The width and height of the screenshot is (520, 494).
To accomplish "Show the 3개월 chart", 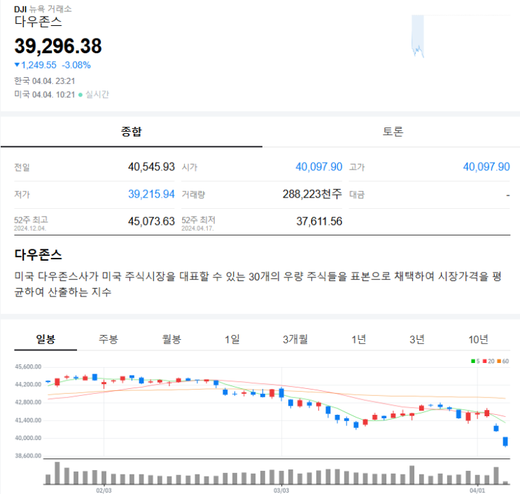I will (295, 339).
